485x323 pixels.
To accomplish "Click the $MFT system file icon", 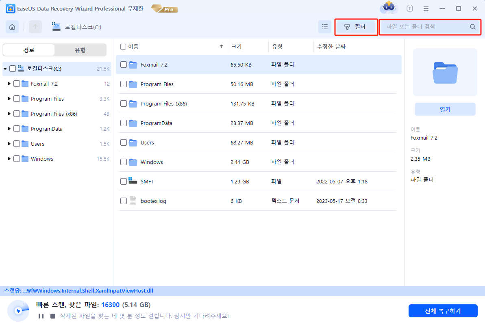I will (x=133, y=181).
